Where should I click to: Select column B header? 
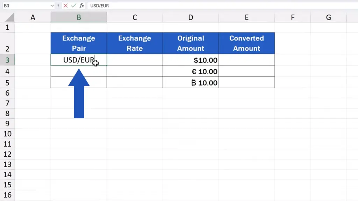pos(79,17)
